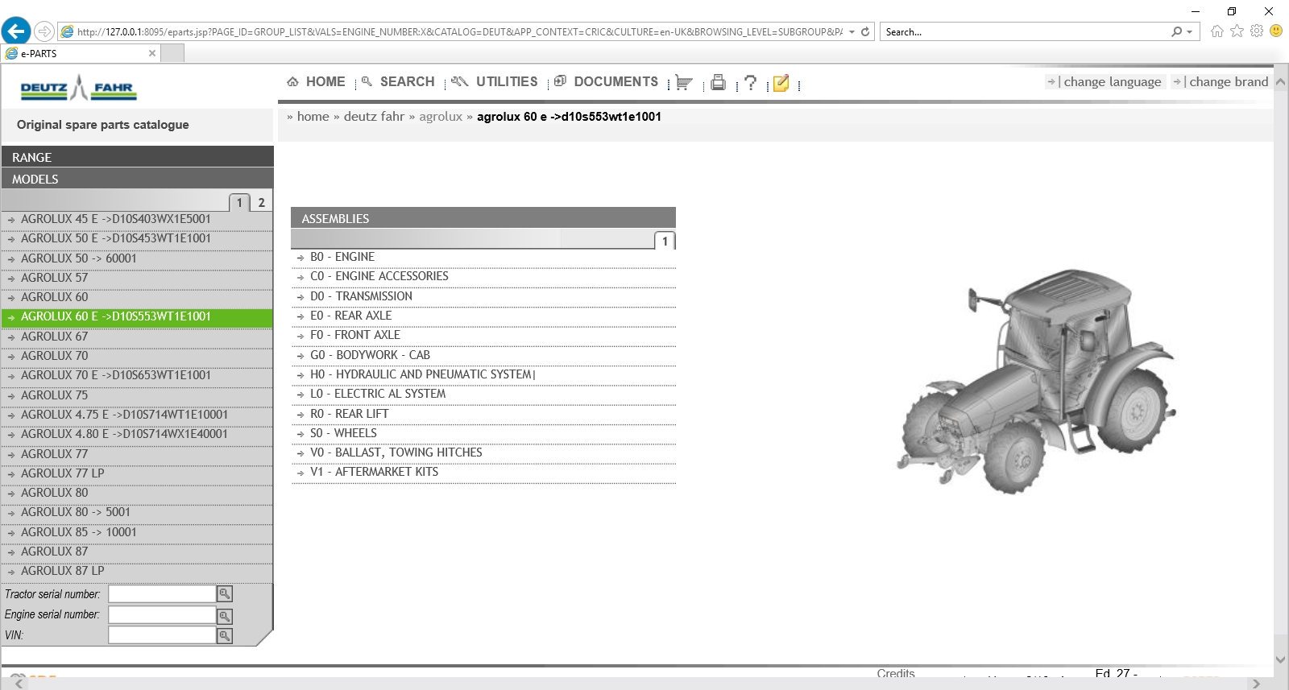Image resolution: width=1289 pixels, height=690 pixels.
Task: Click the Engine serial number field
Action: (162, 615)
